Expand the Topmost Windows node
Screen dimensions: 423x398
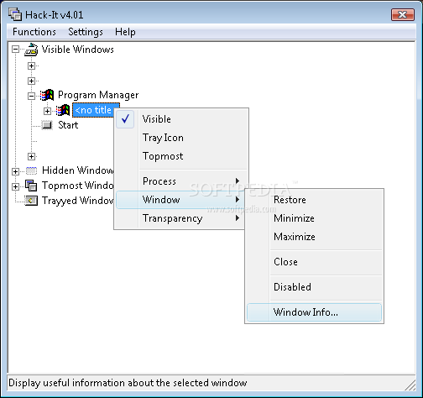pos(16,186)
